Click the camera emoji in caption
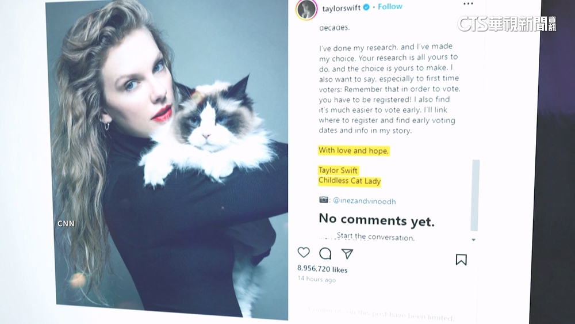This screenshot has height=324, width=575. tap(324, 200)
